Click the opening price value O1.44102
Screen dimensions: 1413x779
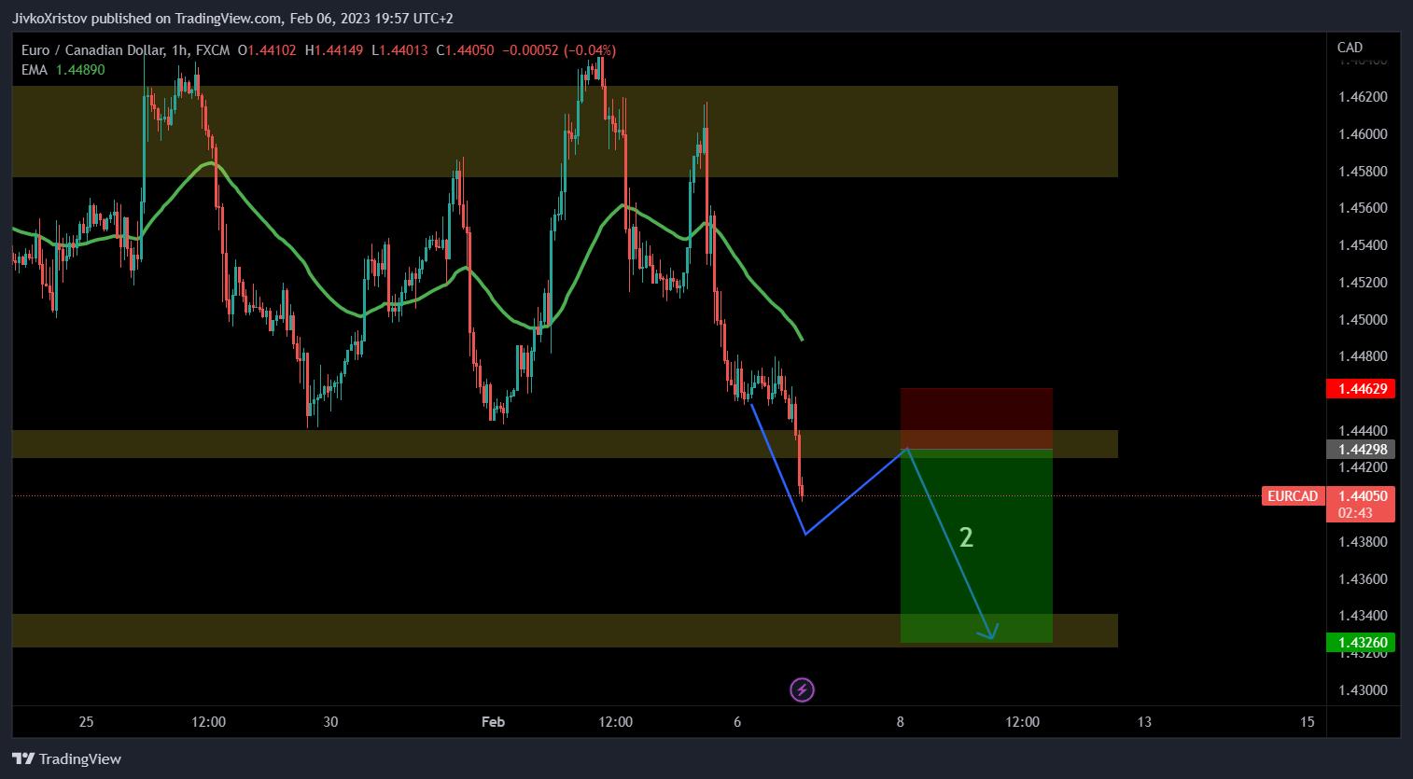(267, 50)
